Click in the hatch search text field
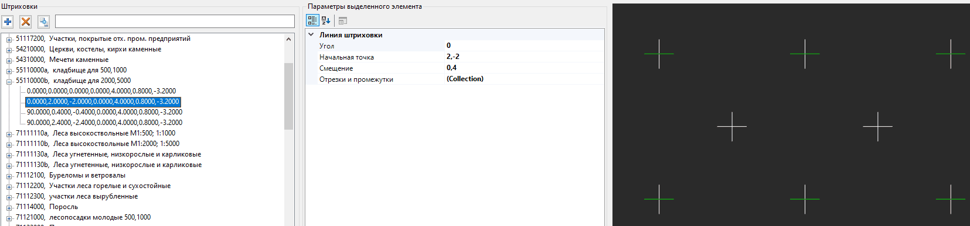 point(175,22)
